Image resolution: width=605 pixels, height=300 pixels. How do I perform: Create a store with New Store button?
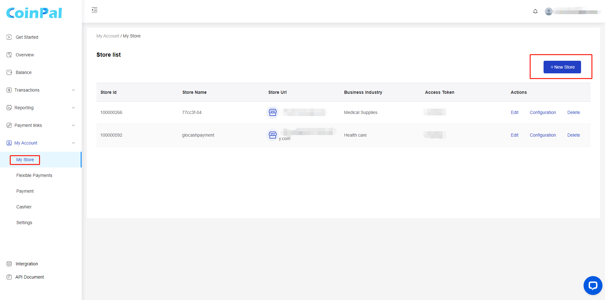click(x=562, y=67)
